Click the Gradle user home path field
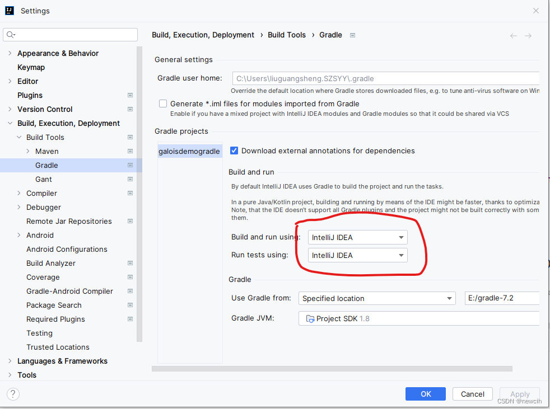 tap(386, 78)
